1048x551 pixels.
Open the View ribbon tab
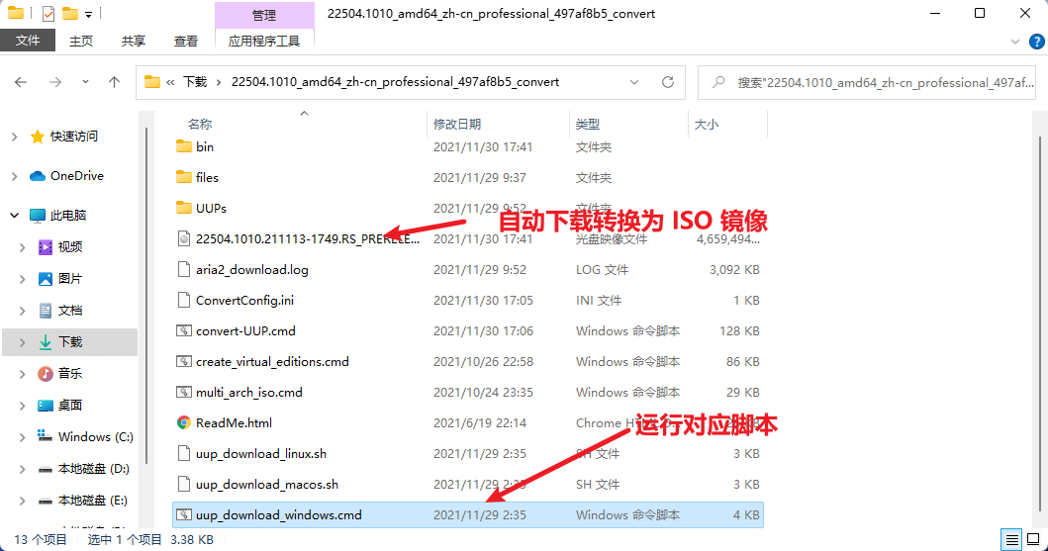click(x=186, y=41)
